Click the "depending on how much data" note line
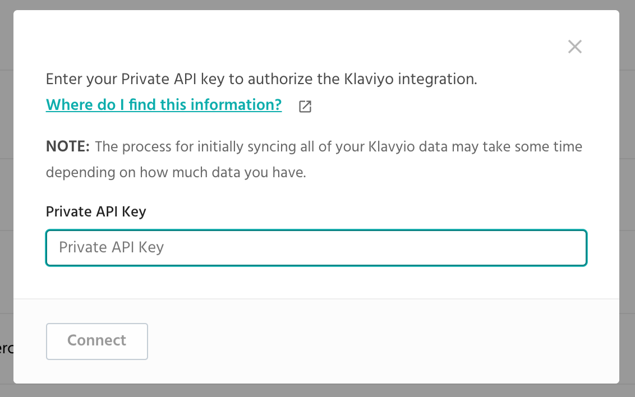Screen dimensions: 635x397 click(x=176, y=173)
